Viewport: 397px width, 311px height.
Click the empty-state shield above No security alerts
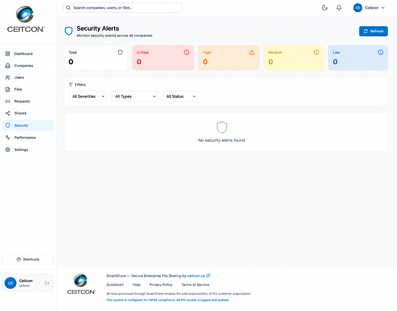[222, 127]
